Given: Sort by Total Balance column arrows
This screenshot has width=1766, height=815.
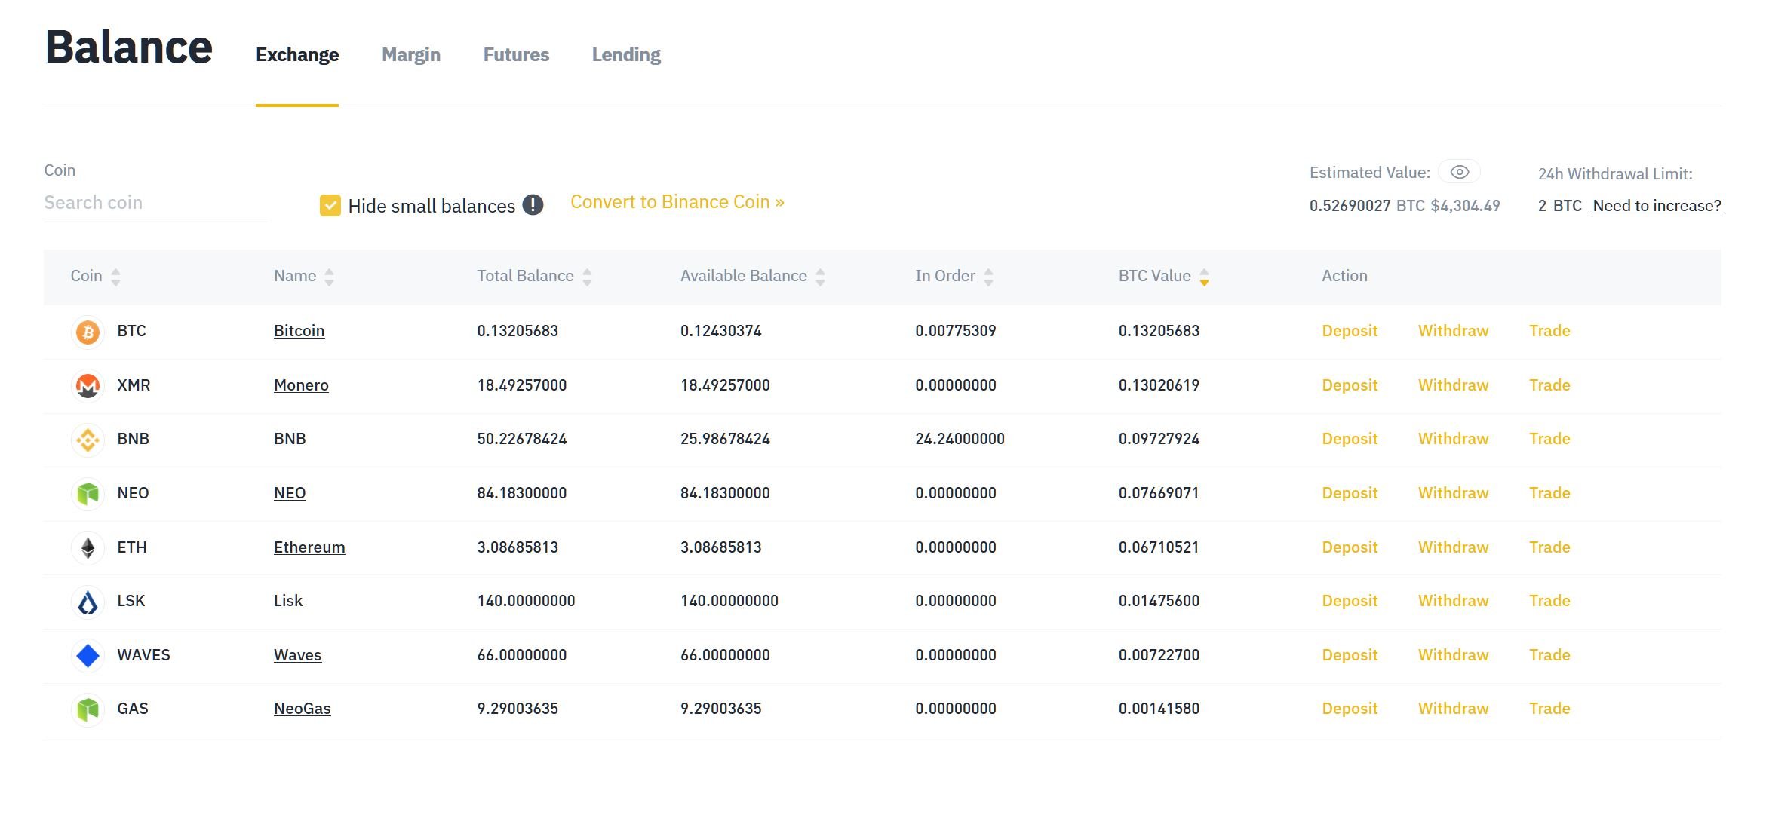Looking at the screenshot, I should point(587,277).
